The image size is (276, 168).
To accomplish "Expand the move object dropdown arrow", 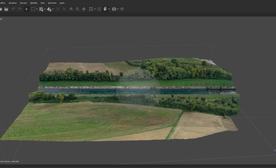I will coord(53,9).
